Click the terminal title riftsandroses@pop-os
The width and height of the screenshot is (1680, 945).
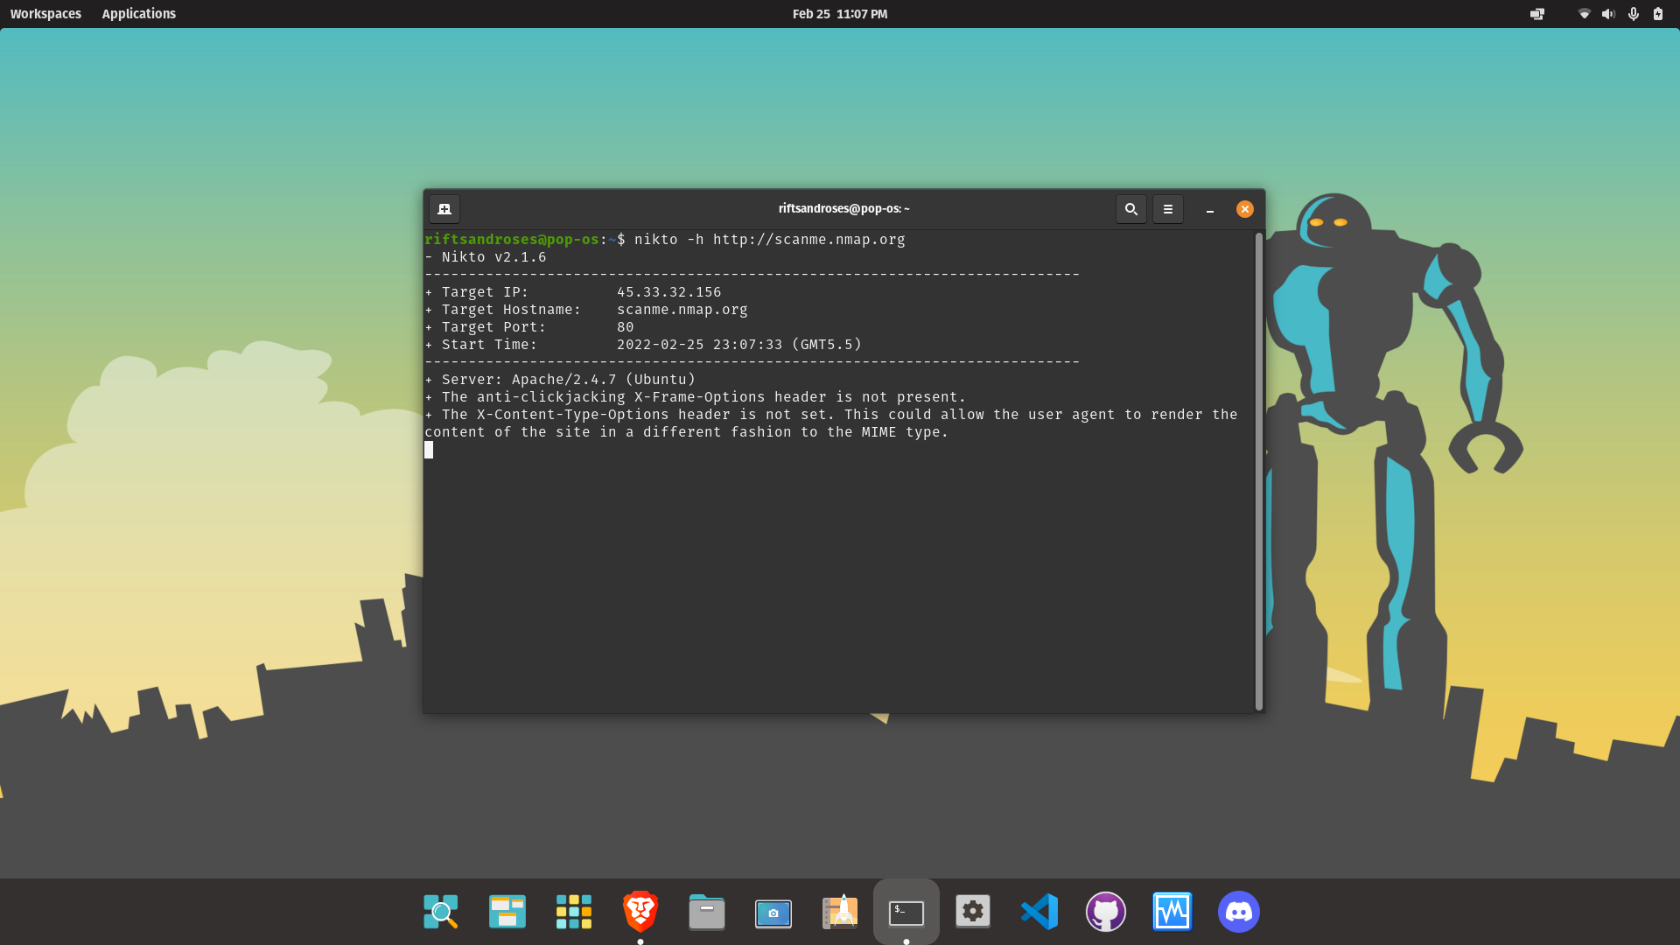[844, 209]
